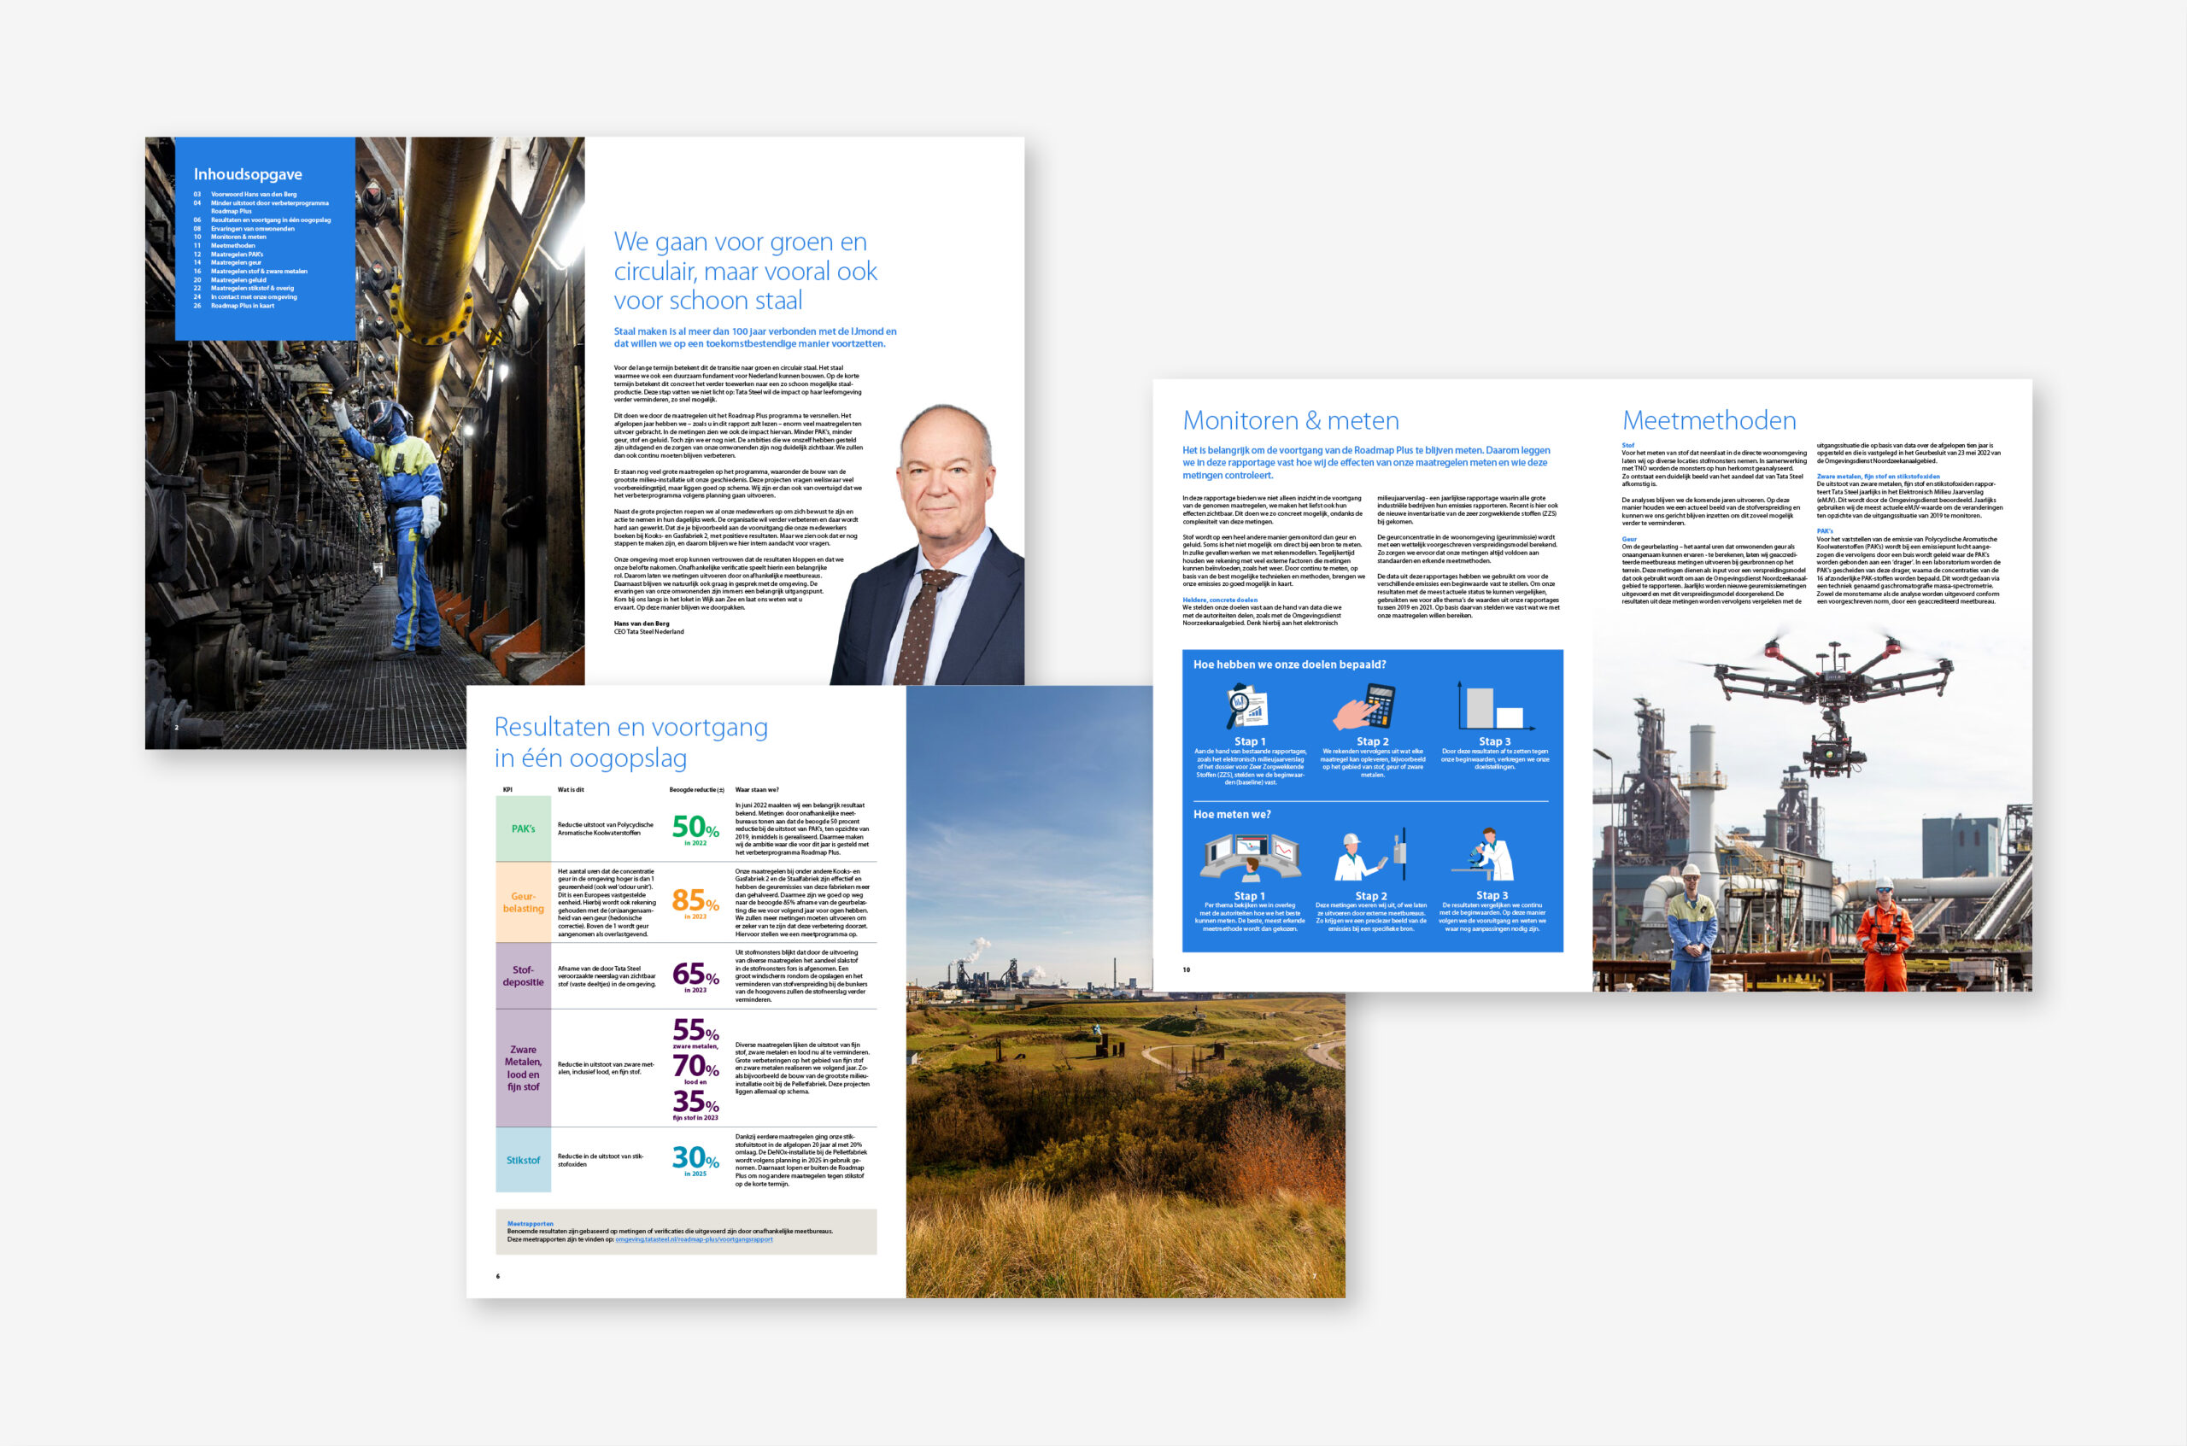2187x1446 pixels.
Task: Click the Hans van den Berg signature name
Action: 642,623
